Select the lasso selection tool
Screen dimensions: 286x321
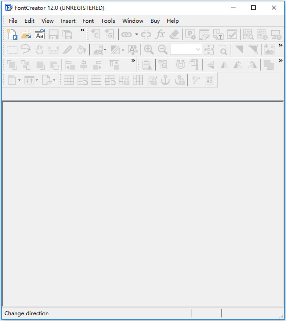pos(26,50)
